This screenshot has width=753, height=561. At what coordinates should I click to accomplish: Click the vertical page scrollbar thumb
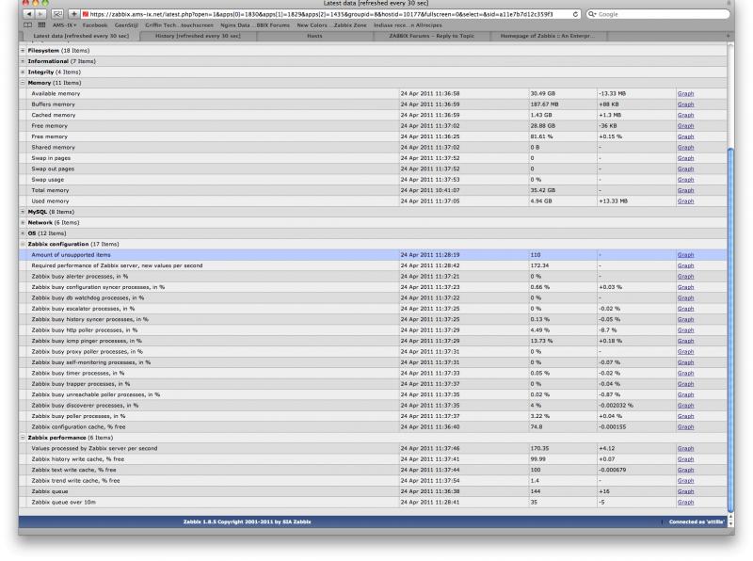pos(730,330)
